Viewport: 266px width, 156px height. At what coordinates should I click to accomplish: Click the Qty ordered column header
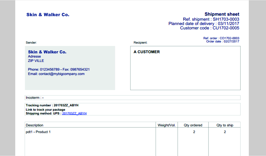tap(193, 125)
